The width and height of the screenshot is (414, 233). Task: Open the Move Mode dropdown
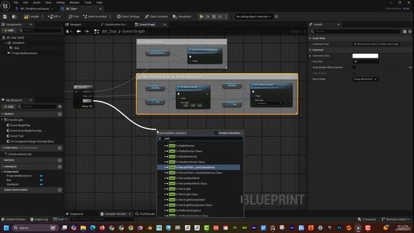coord(365,79)
